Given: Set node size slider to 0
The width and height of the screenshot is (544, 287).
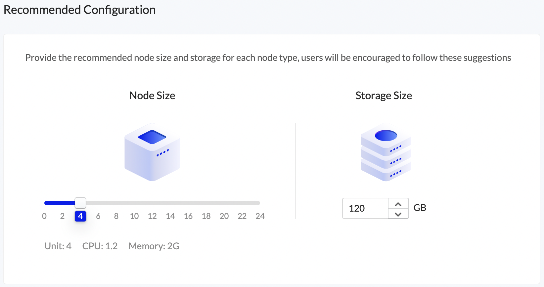Looking at the screenshot, I should [x=44, y=216].
